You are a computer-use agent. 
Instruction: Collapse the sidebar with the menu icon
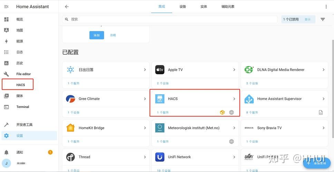(7, 7)
